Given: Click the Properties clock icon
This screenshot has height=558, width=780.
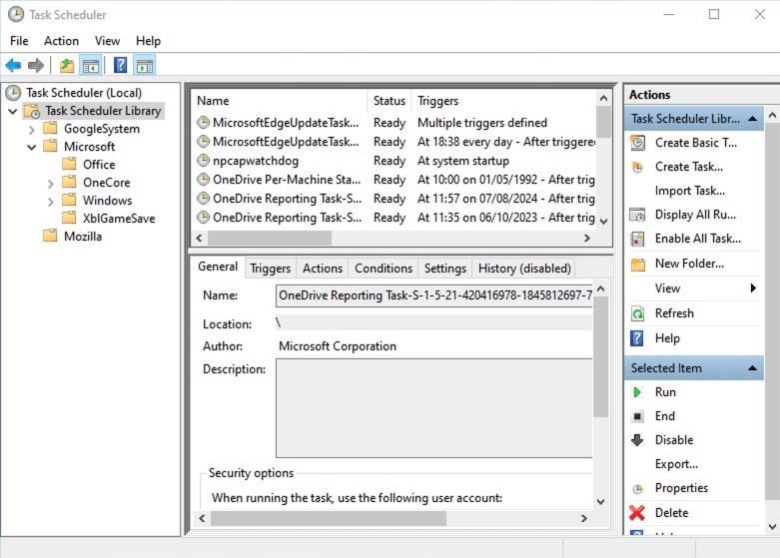Looking at the screenshot, I should tap(638, 488).
